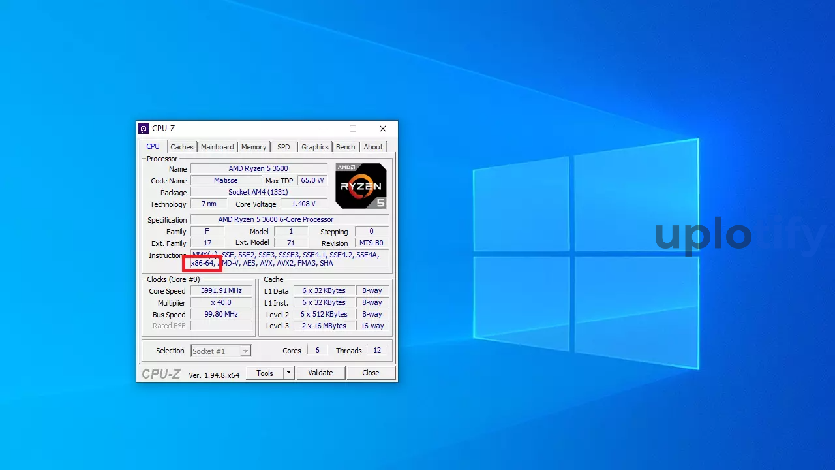Click the Stepping value 0
Viewport: 835px width, 470px height.
[x=372, y=231]
